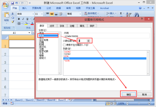This screenshot has width=156, height=107.
Task: Click the dialog help question mark
Action: [x=142, y=19]
